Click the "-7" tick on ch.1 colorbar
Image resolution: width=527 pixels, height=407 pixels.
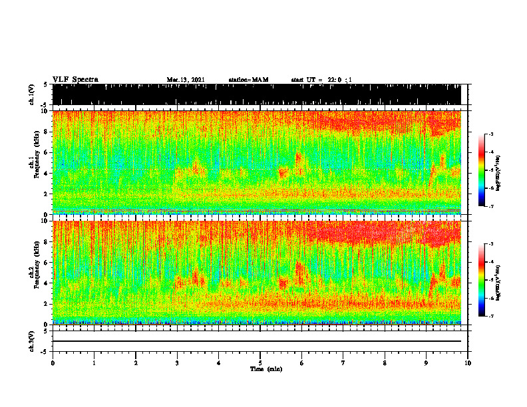pos(491,206)
